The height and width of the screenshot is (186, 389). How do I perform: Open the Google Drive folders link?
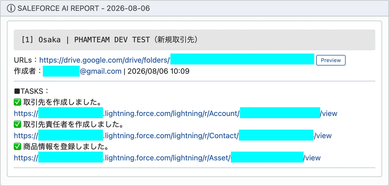click(x=177, y=60)
